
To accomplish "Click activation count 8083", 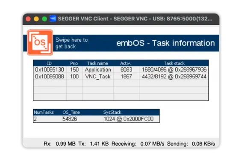I will (127, 70).
